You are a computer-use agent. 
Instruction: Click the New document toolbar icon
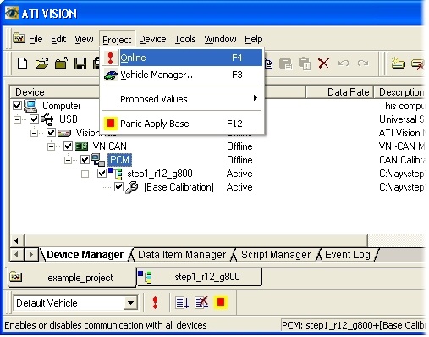[22, 64]
